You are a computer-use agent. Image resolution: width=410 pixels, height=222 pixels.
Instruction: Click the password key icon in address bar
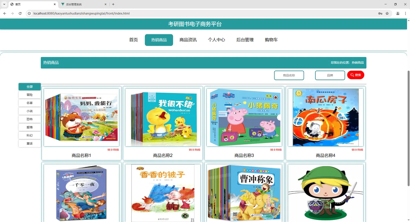pos(380,13)
